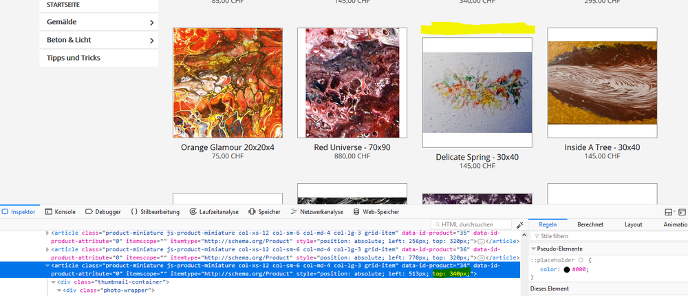Click the Red Universe - 70x90 title
This screenshot has height=296, width=688.
click(352, 147)
